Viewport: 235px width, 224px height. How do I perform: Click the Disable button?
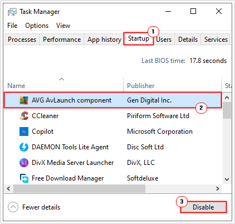(203, 207)
